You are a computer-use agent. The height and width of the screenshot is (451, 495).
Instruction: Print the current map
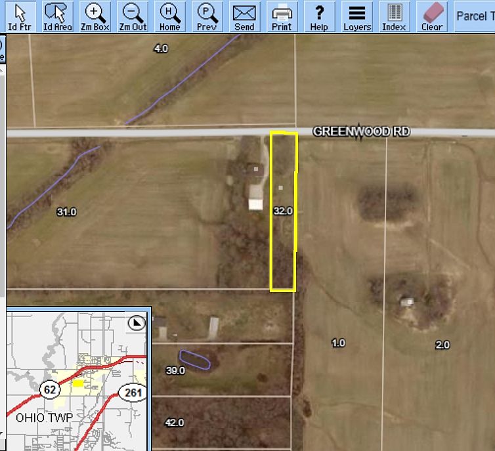(x=282, y=16)
